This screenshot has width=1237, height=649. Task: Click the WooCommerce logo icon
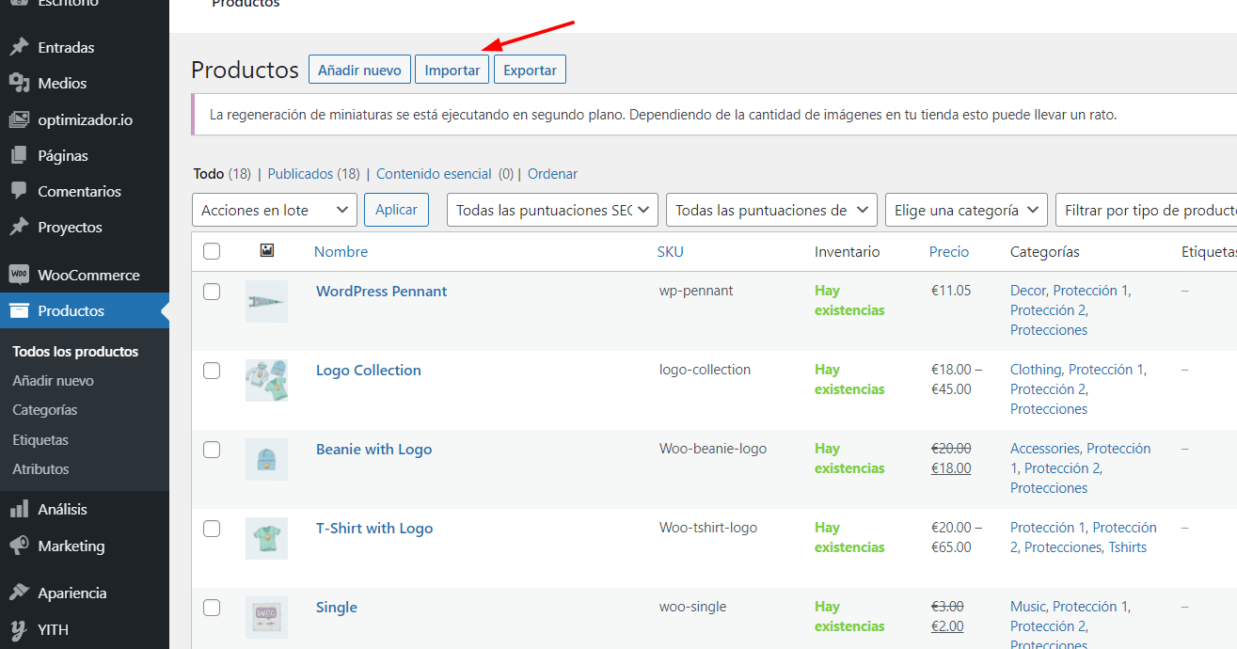coord(19,275)
